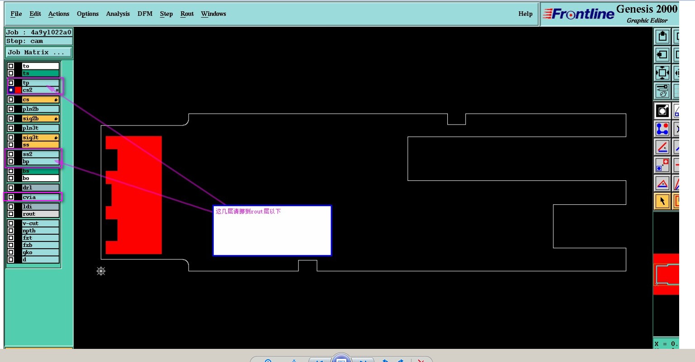Screen dimensions: 695x362
Task: Toggle display checkbox for layer rout
Action: 11,214
